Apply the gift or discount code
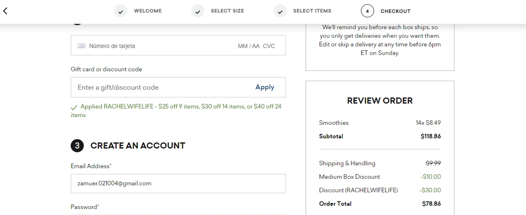Screen dimensions: 526x215 click(x=265, y=87)
